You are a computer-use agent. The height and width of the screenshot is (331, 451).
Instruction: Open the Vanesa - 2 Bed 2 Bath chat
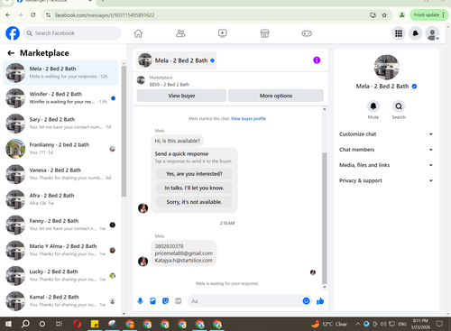[60, 174]
